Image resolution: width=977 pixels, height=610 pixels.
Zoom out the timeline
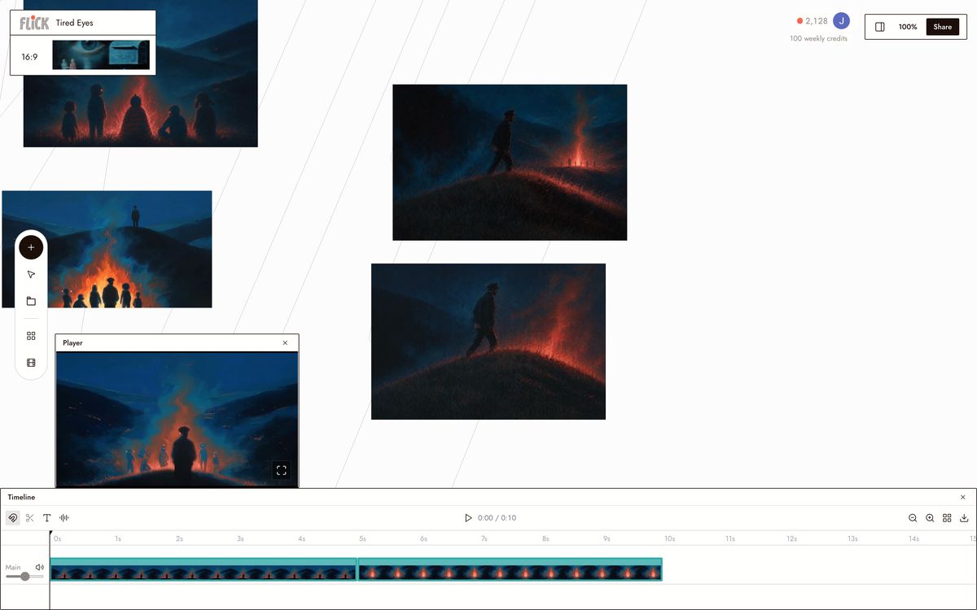coord(913,518)
